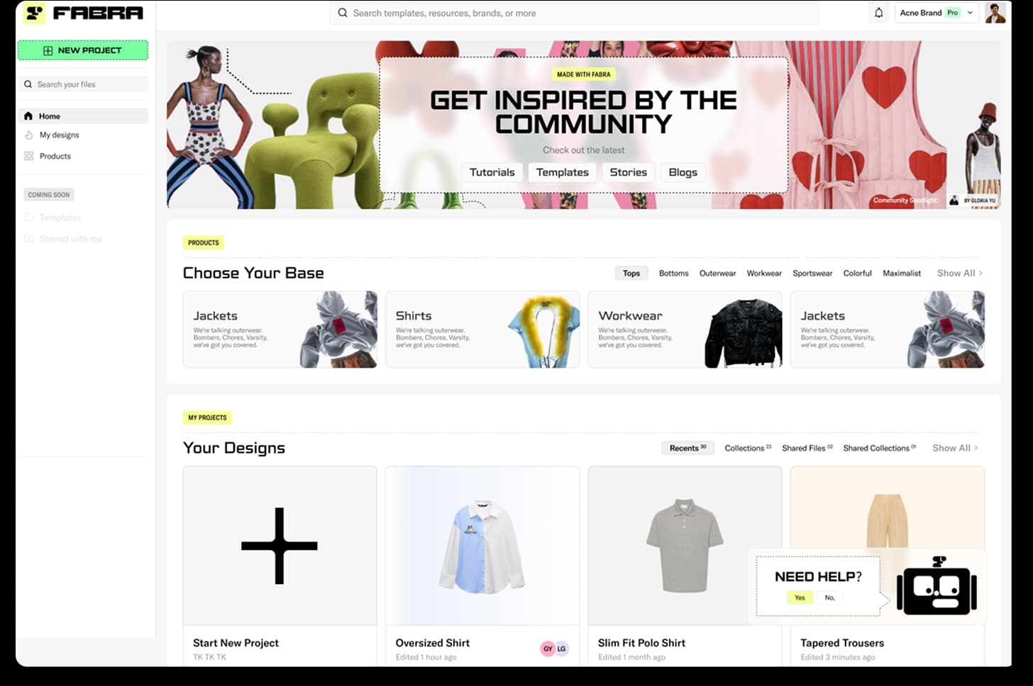Select the Outerwear category tab

pos(717,274)
